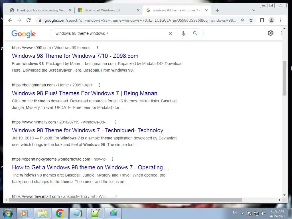Open more options for wonderhowto.com result
The width and height of the screenshot is (292, 219).
112,159
